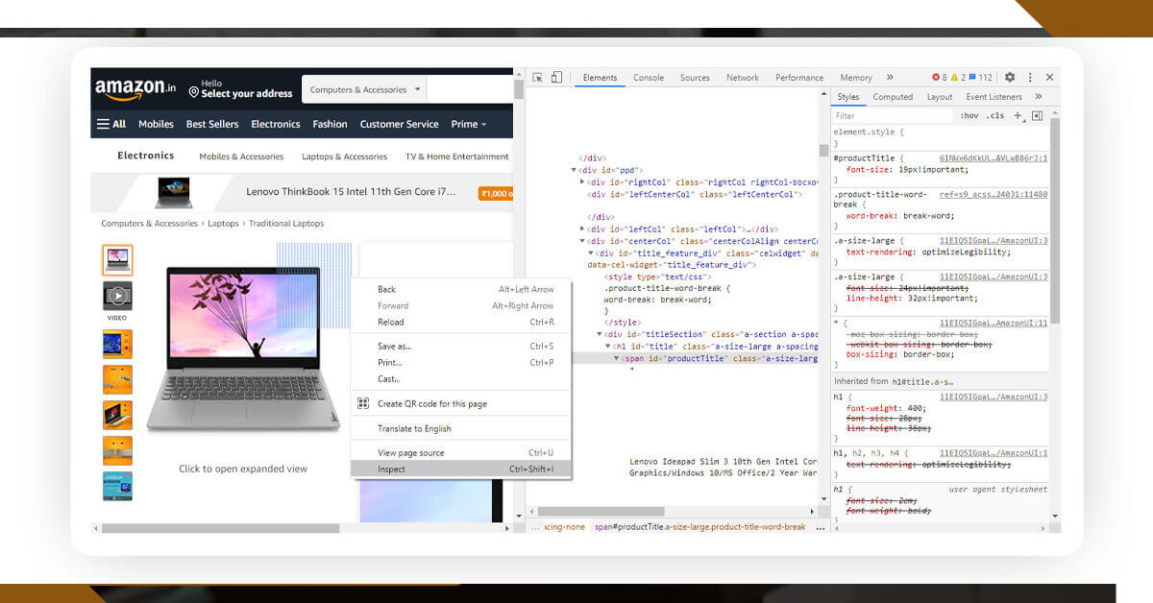Viewport: 1153px width, 603px height.
Task: Click the Traditional Laptops breadcrumb
Action: click(286, 224)
